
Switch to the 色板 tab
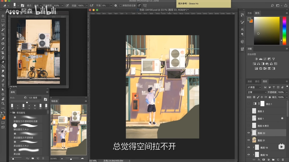click(x=250, y=13)
